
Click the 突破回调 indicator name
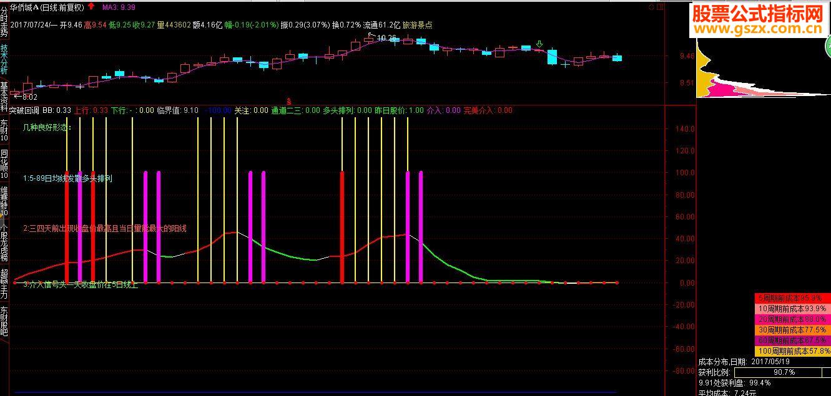24,110
